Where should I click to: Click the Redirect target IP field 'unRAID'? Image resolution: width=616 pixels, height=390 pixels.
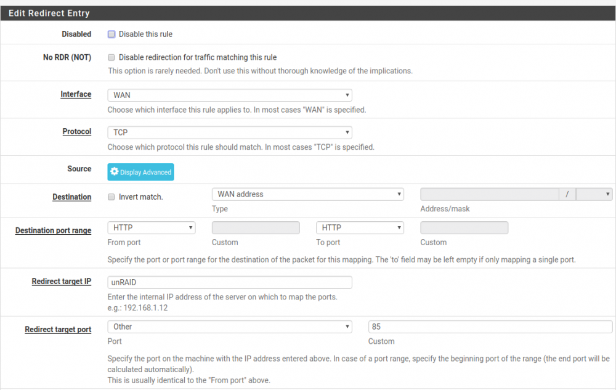(x=230, y=282)
